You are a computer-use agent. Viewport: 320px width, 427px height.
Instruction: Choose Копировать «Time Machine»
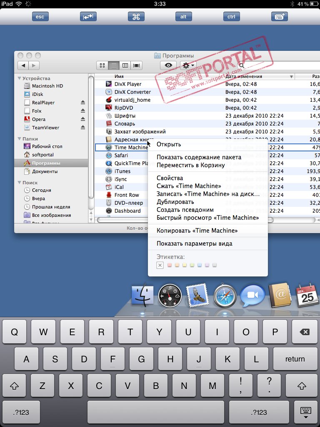(208, 231)
